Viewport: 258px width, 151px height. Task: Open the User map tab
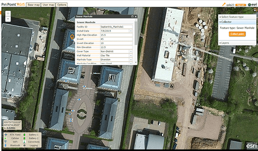[x=48, y=5]
